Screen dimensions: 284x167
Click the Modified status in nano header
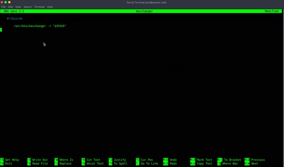point(272,11)
